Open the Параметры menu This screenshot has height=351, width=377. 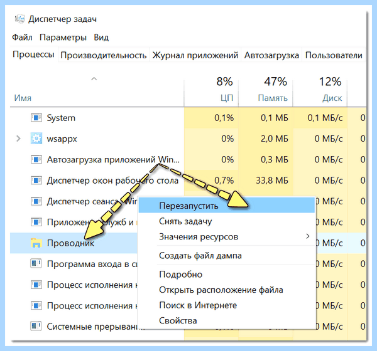pos(63,38)
